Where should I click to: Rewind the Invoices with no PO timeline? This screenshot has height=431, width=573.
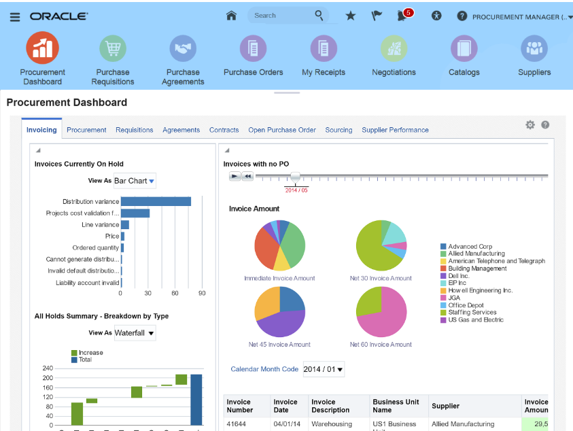click(x=247, y=176)
